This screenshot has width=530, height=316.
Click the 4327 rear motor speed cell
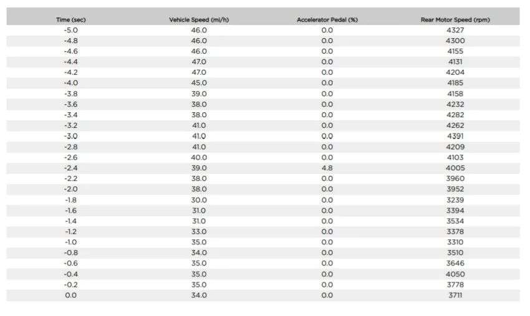coord(455,31)
